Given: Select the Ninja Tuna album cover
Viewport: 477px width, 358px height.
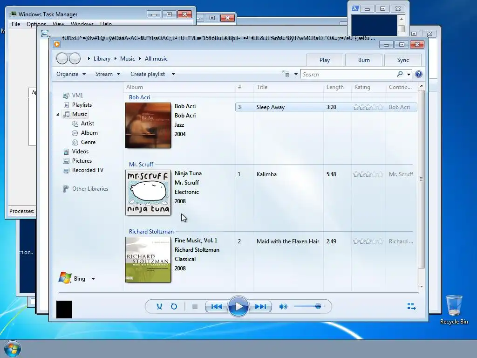Looking at the screenshot, I should pos(148,193).
